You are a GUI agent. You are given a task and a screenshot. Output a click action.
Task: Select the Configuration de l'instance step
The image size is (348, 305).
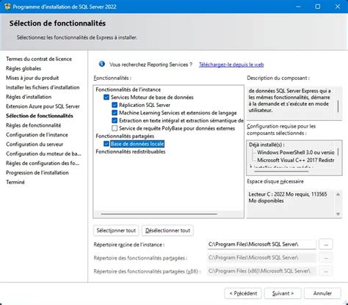(37, 135)
